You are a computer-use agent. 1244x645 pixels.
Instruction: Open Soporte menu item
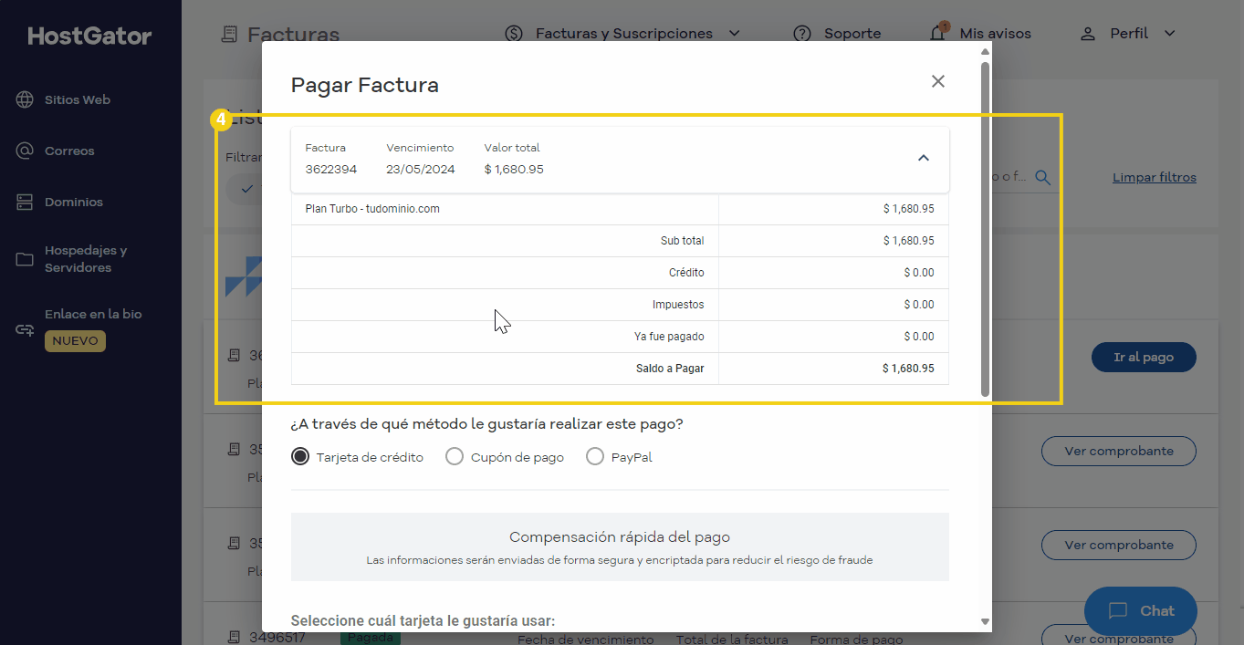pos(852,34)
